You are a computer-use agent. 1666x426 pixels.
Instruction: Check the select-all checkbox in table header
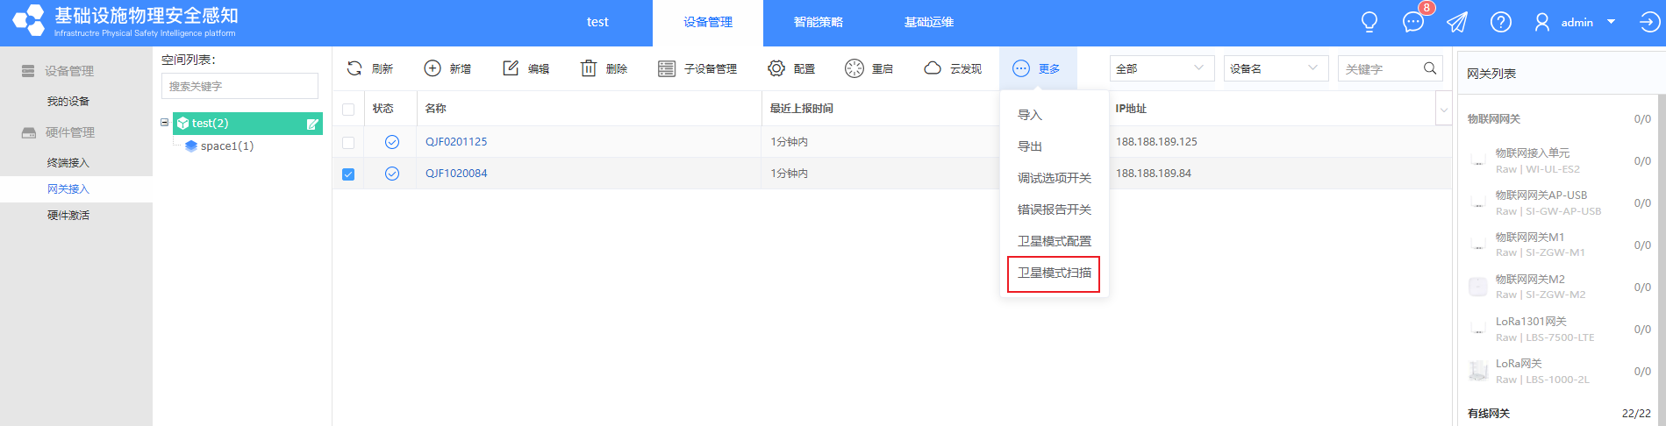[x=348, y=110]
